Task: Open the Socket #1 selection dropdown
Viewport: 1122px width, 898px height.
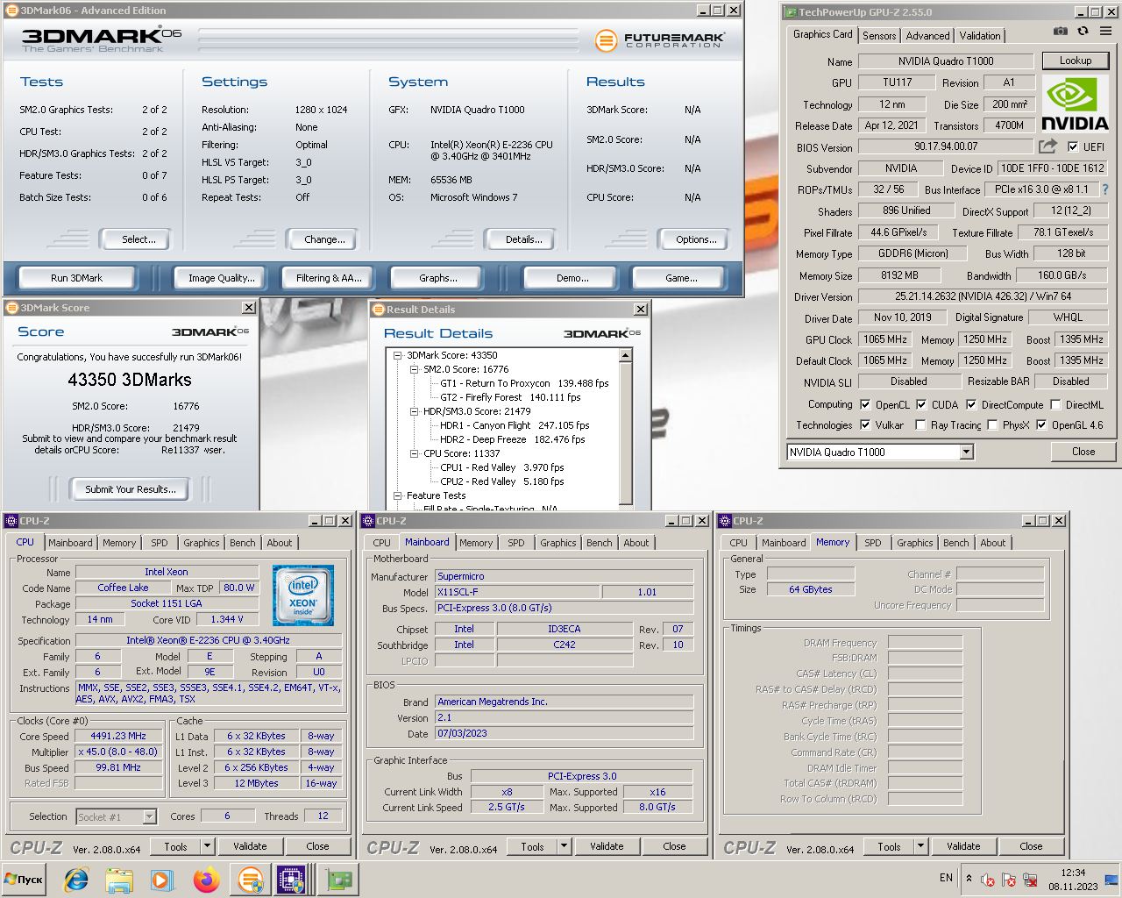Action: [149, 817]
